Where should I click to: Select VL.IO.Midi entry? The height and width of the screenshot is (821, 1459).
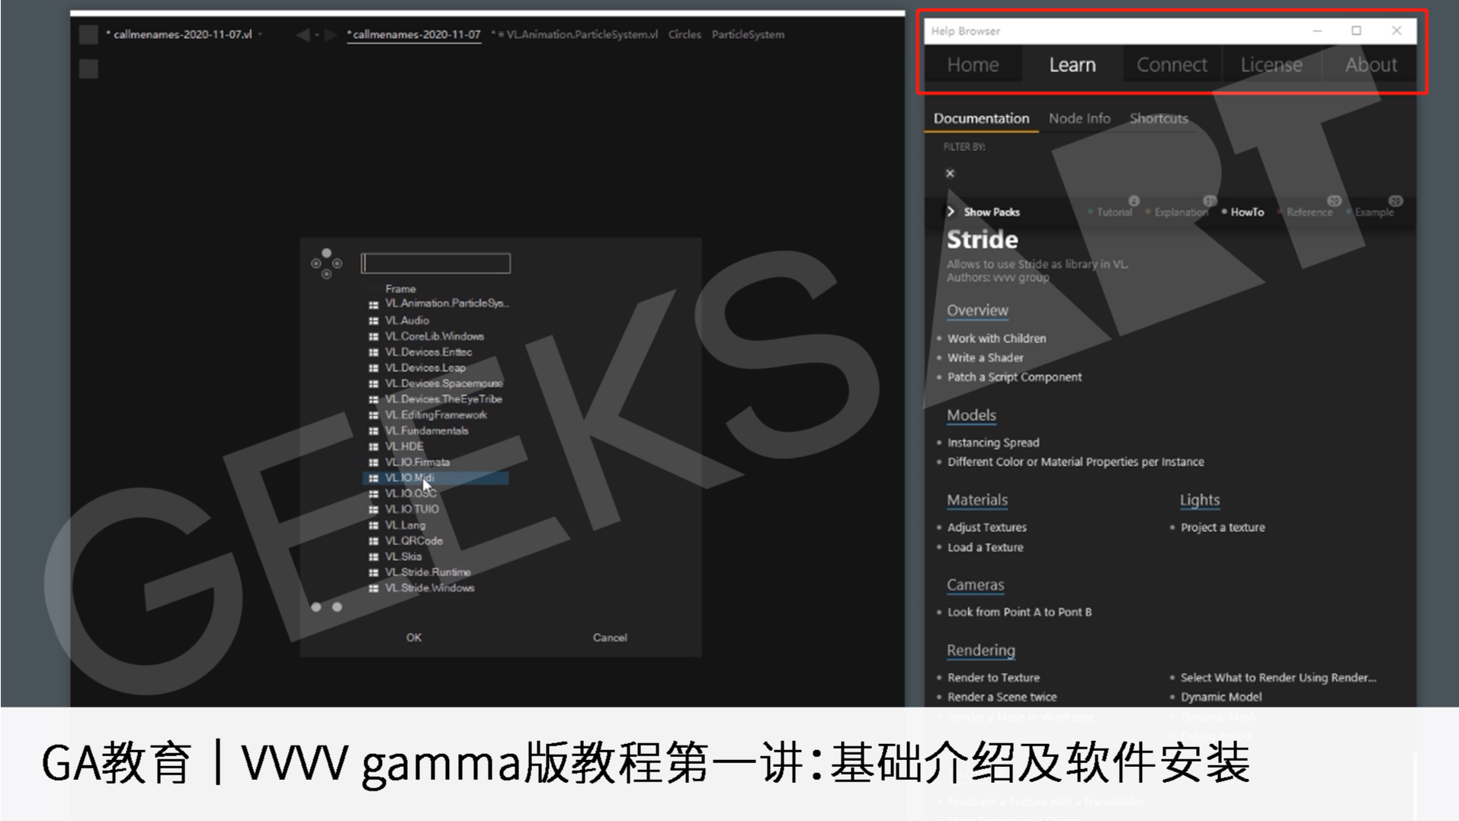435,478
